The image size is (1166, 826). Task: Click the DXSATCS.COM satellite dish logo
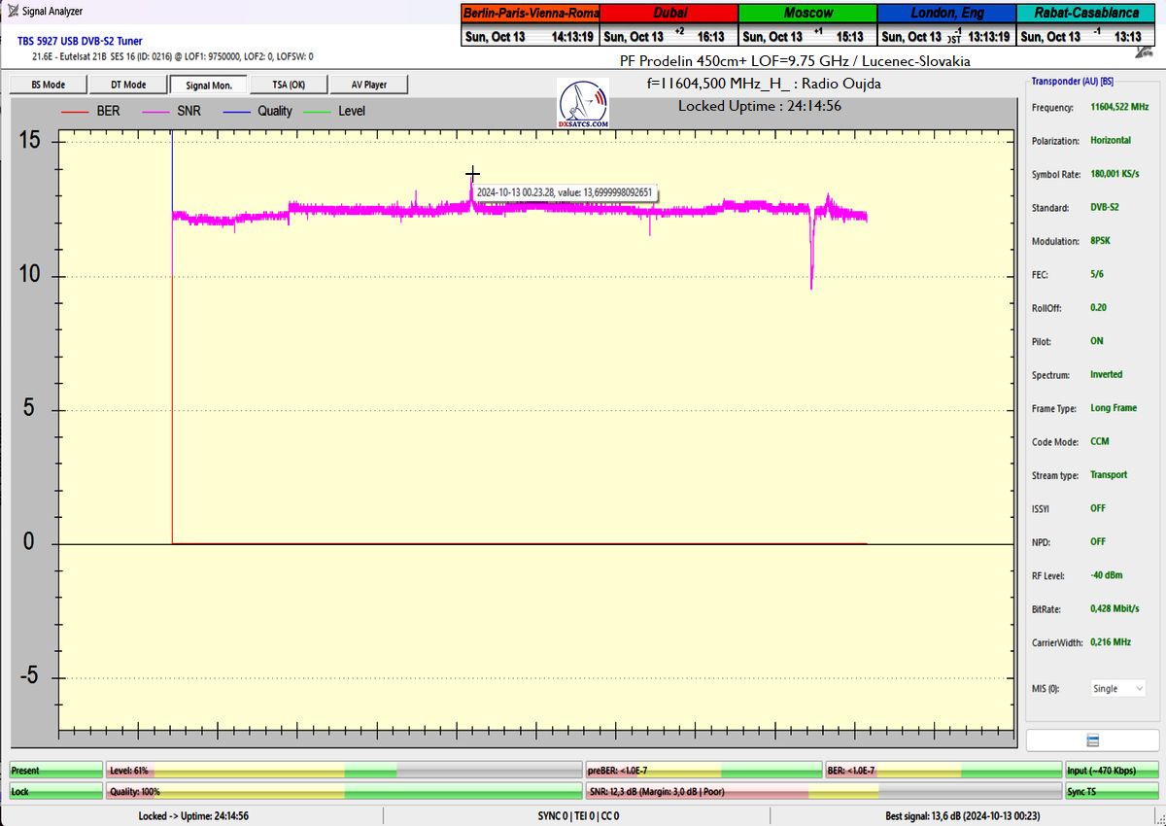(584, 105)
